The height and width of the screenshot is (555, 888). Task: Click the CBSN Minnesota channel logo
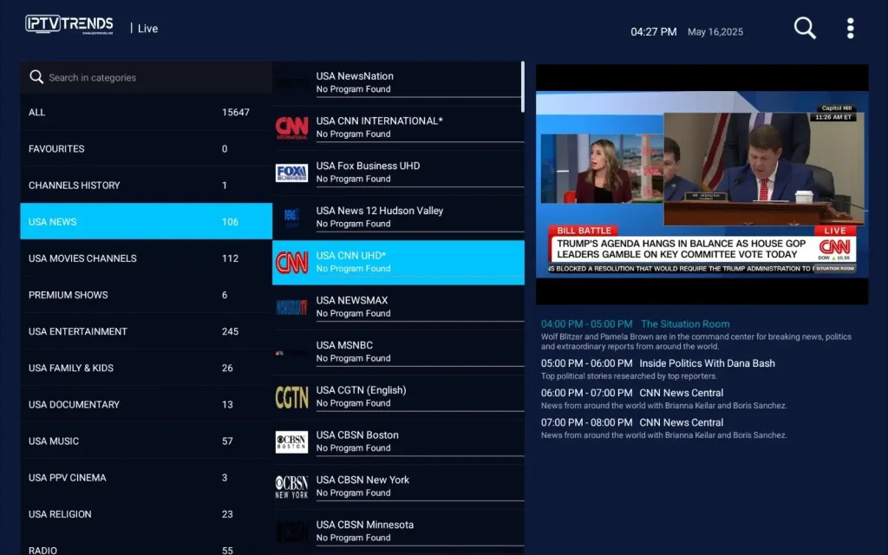tap(291, 532)
